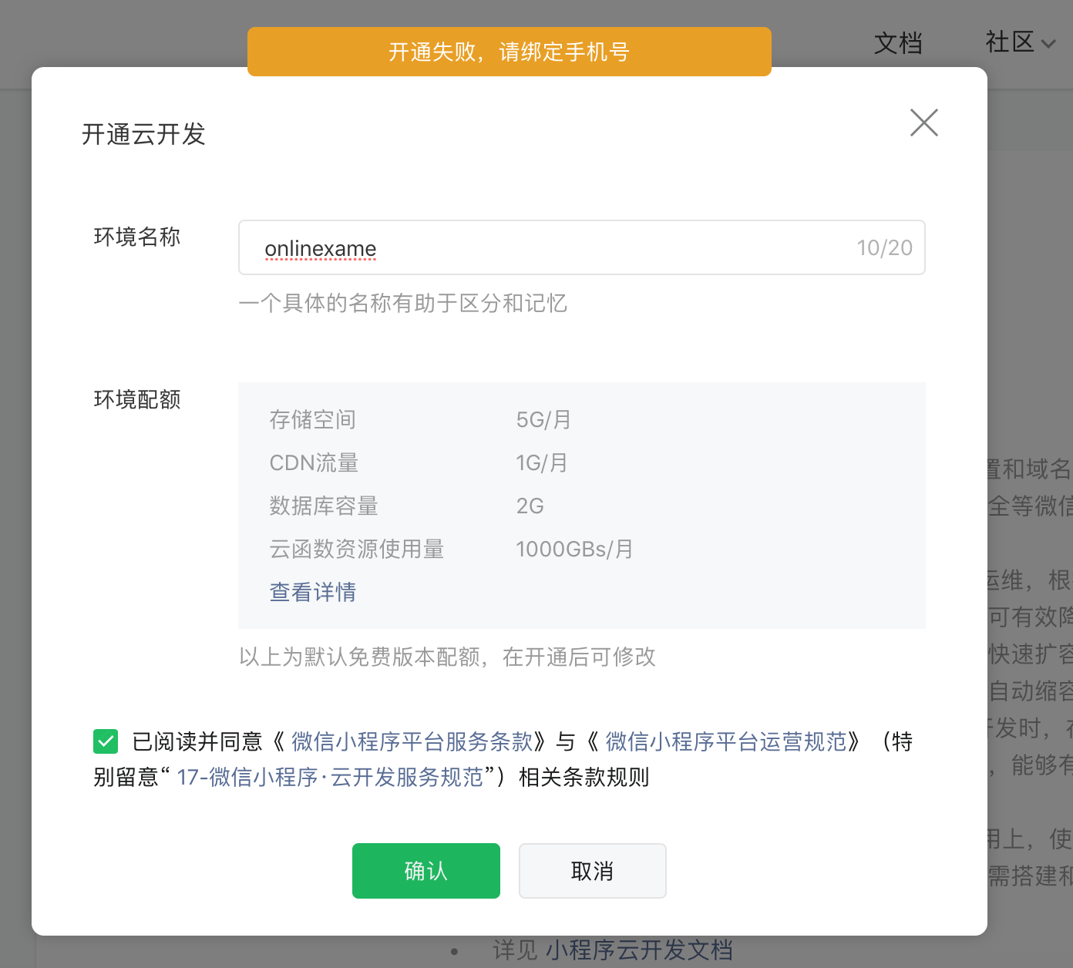Click the 确认 button
This screenshot has width=1073, height=968.
[x=426, y=871]
